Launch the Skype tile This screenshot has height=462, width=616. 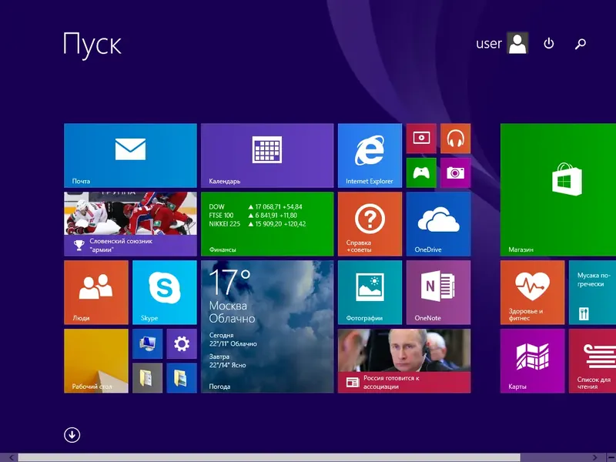point(165,293)
